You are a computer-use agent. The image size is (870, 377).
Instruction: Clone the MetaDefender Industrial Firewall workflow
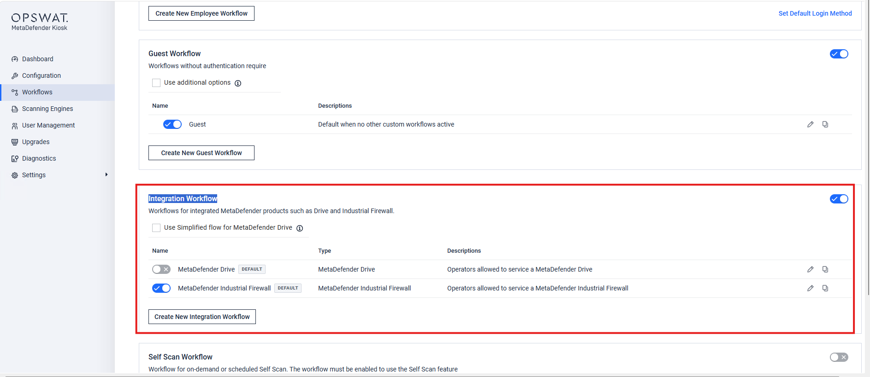point(825,288)
